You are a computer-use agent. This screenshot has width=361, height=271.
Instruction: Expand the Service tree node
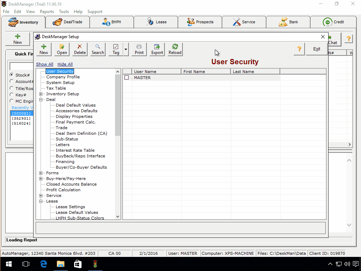(x=41, y=196)
